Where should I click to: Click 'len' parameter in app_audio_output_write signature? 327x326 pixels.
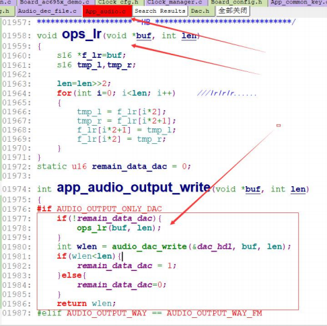(x=298, y=190)
